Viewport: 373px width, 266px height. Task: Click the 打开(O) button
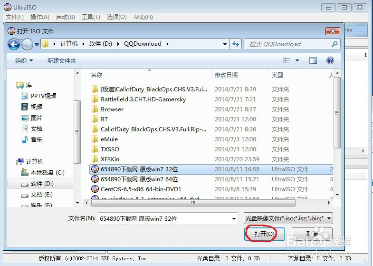[x=265, y=234]
